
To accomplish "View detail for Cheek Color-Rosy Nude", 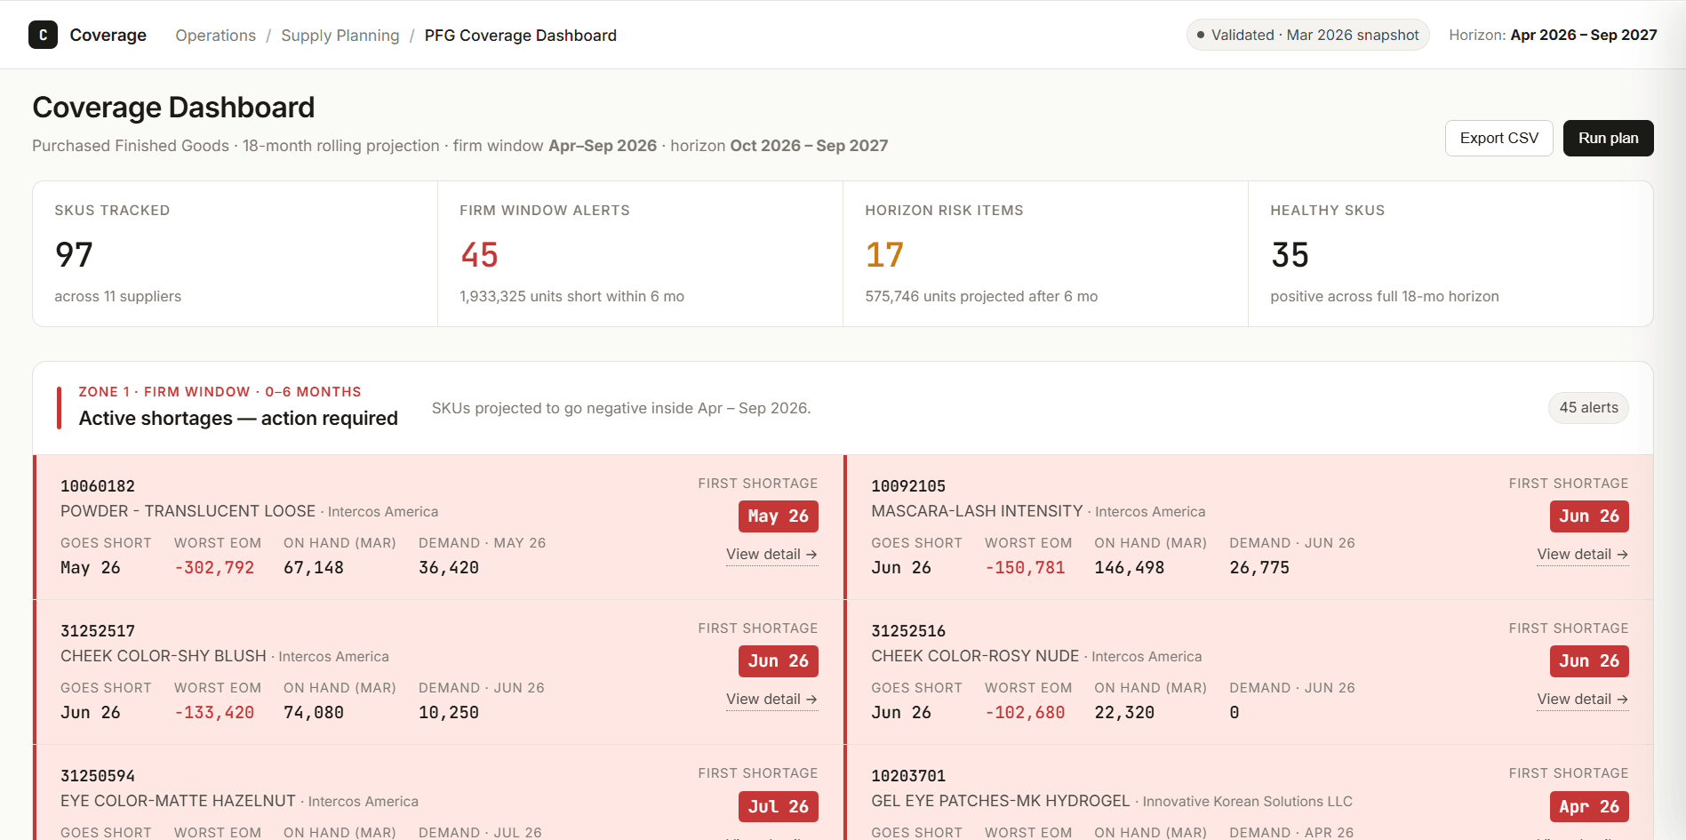I will [1583, 700].
